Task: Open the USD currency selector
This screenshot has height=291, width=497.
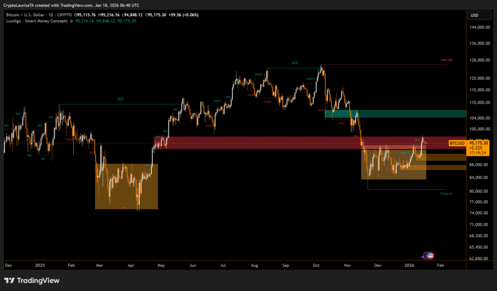Action: click(x=474, y=15)
